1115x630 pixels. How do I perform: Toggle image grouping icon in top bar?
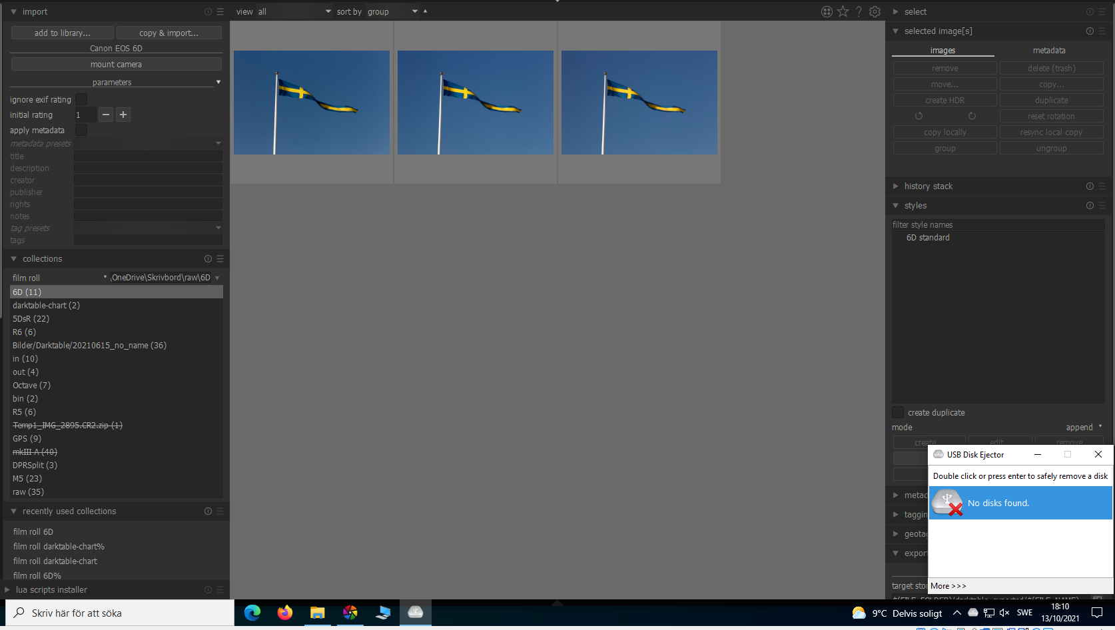tap(827, 11)
